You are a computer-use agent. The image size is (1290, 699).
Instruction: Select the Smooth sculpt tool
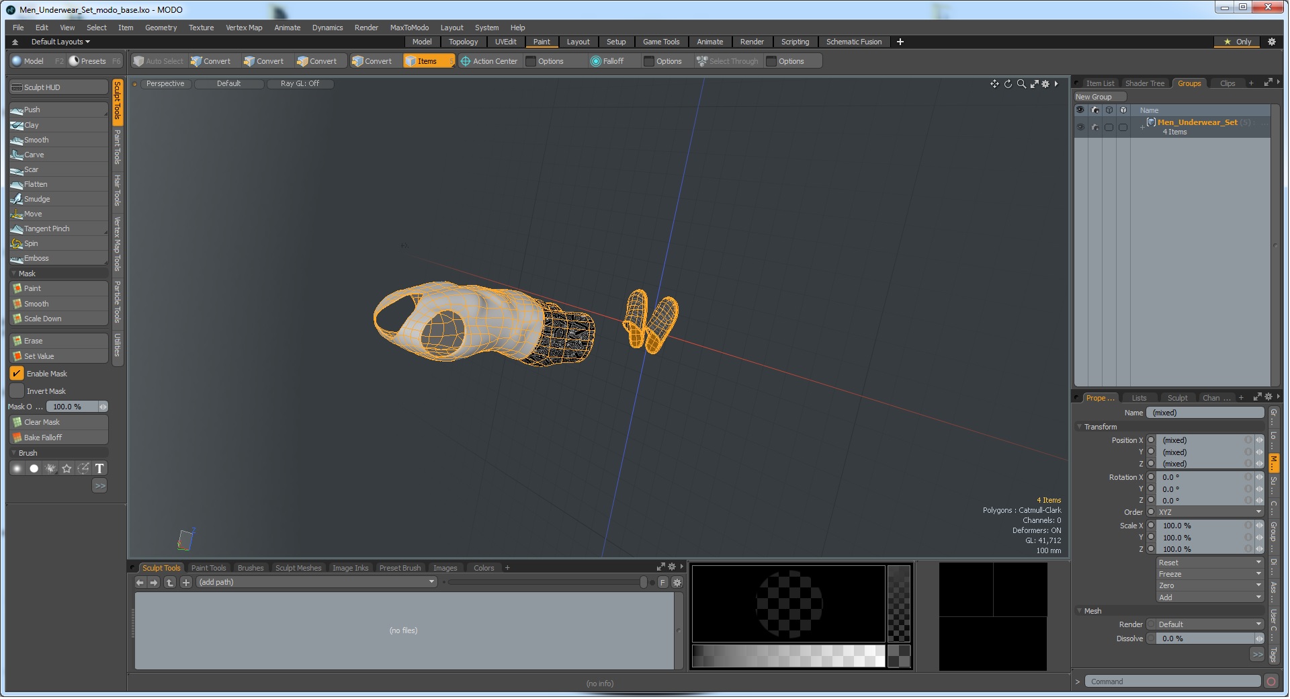[58, 140]
